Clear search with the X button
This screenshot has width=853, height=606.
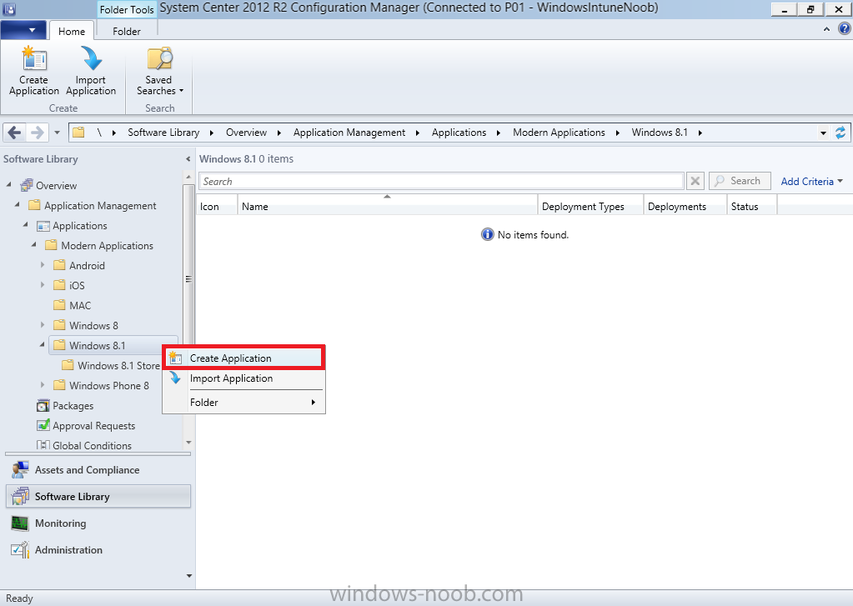click(x=695, y=181)
